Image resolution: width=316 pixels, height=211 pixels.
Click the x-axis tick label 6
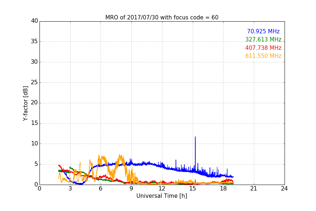click(x=101, y=189)
